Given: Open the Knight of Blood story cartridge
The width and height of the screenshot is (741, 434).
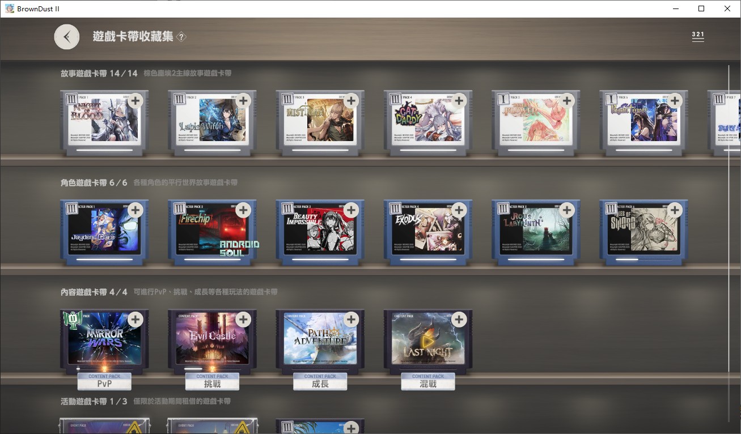Looking at the screenshot, I should point(104,123).
